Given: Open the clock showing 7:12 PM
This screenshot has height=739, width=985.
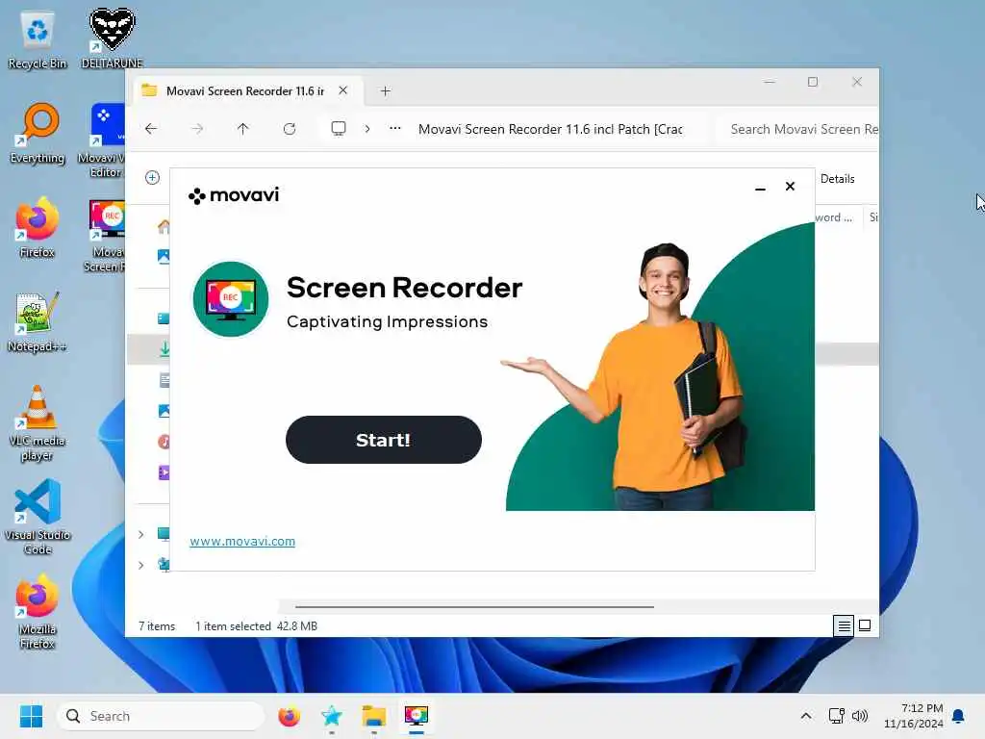Looking at the screenshot, I should coord(914,716).
